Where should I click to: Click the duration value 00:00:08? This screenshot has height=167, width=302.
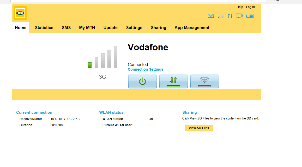click(x=56, y=125)
